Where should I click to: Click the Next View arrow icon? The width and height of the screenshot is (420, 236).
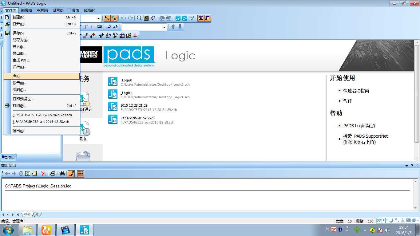(x=168, y=18)
